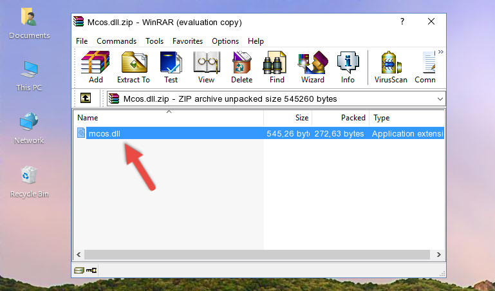Open the archive path dropdown
Image resolution: width=495 pixels, height=291 pixels.
(x=440, y=99)
